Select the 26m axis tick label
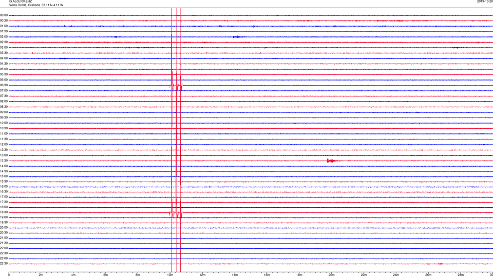 click(x=428, y=275)
